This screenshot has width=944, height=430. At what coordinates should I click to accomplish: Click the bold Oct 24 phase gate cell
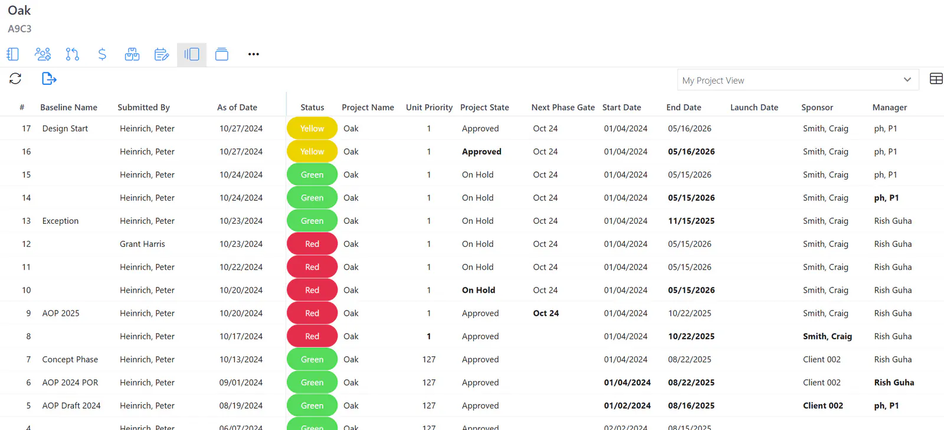click(546, 313)
